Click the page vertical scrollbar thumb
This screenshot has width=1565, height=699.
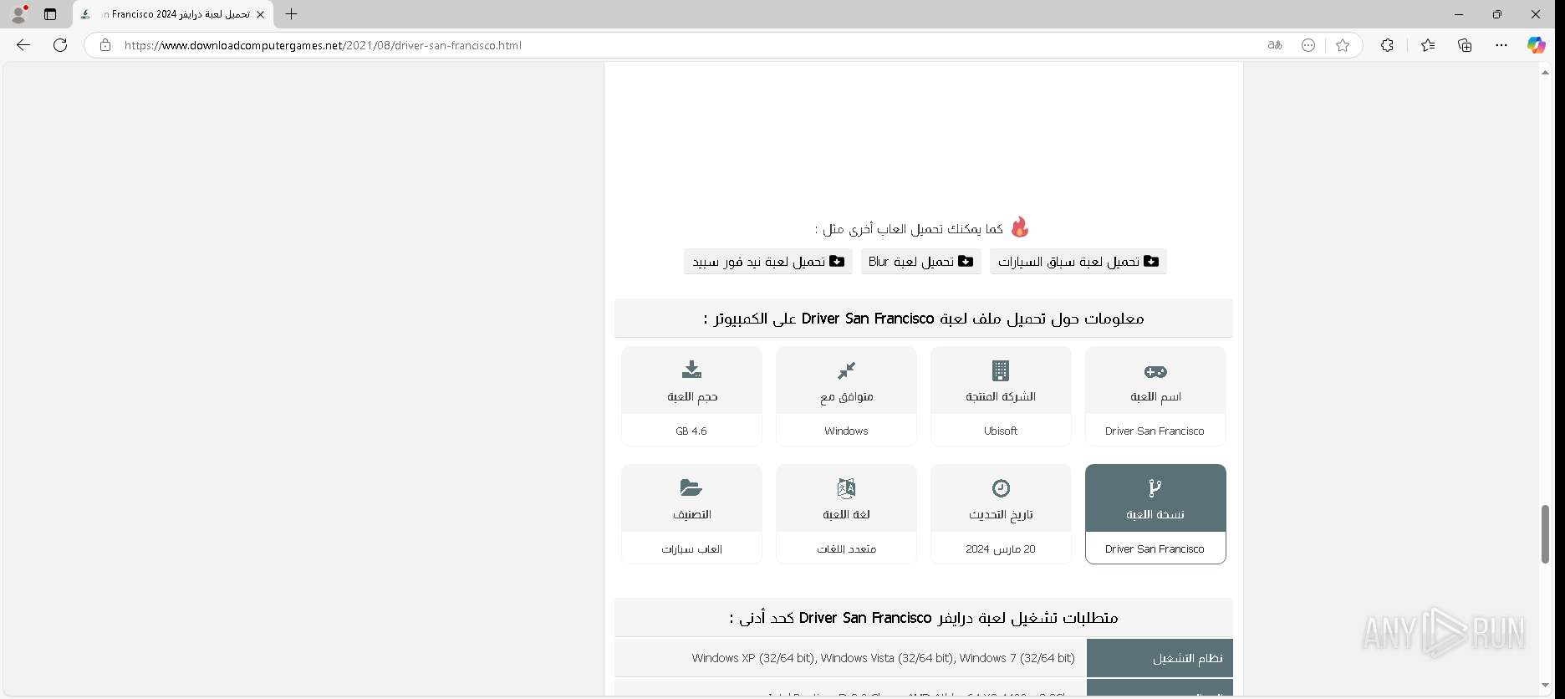1545,534
